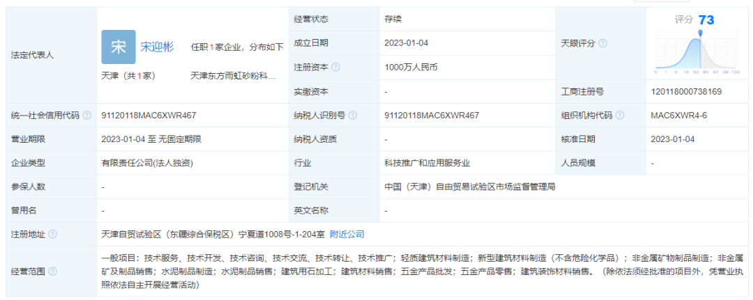This screenshot has width=753, height=300.
Task: Select taxpayer ID value under 纳税人识别号
Action: tap(432, 115)
